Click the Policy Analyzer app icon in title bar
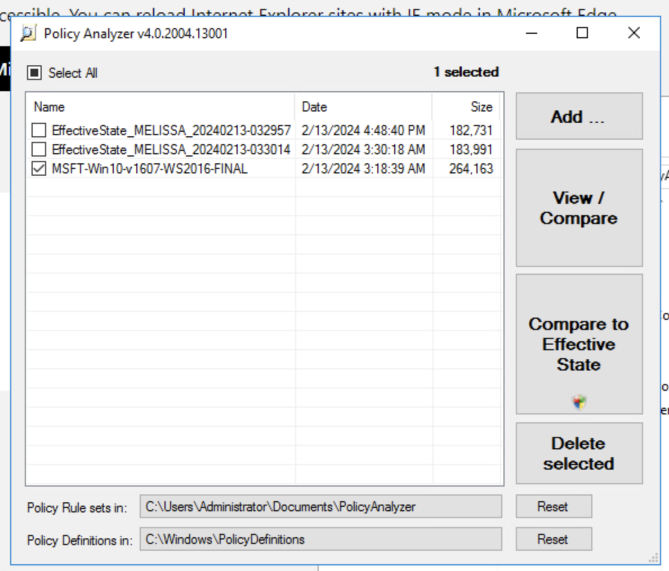Viewport: 669px width, 571px height. click(x=28, y=34)
